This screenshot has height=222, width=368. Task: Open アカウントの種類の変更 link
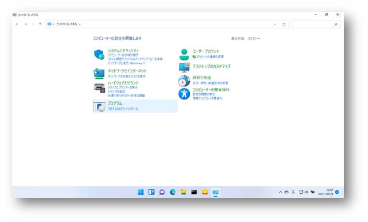[x=210, y=57]
